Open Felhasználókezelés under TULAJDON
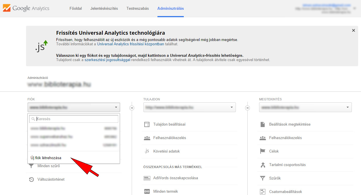 (x=170, y=138)
